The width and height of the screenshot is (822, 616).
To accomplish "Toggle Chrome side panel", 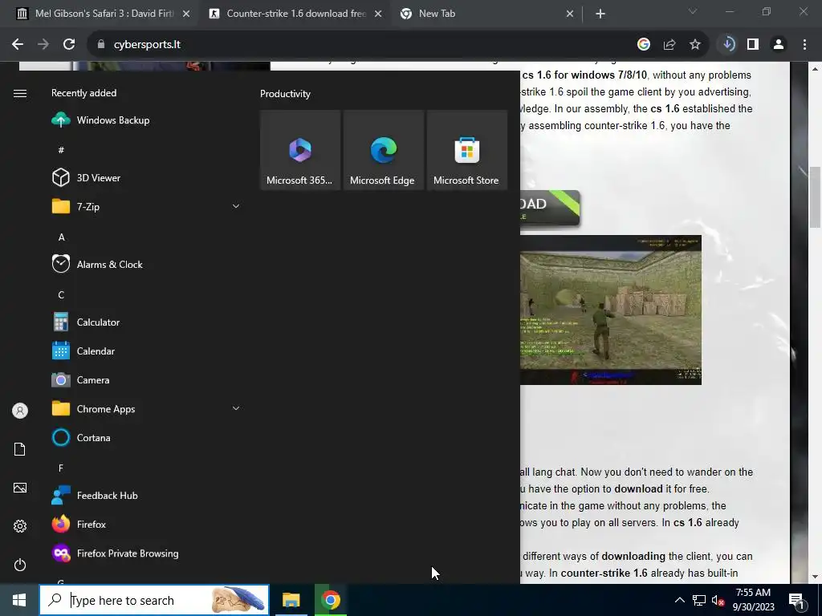I will pyautogui.click(x=753, y=45).
